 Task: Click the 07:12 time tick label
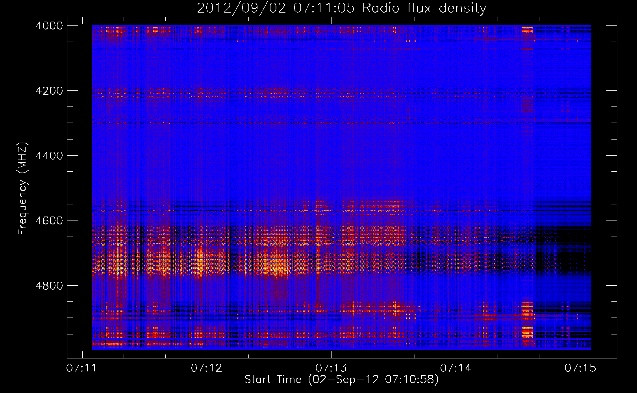pos(207,368)
